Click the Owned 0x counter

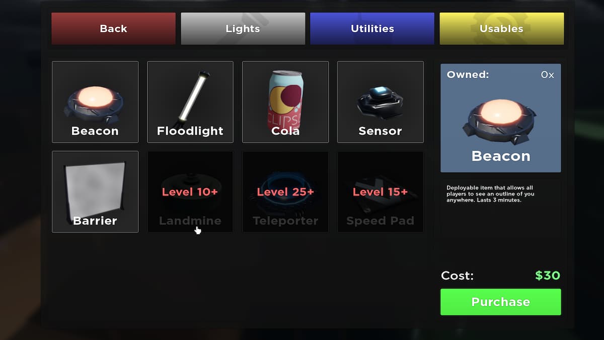pos(548,75)
